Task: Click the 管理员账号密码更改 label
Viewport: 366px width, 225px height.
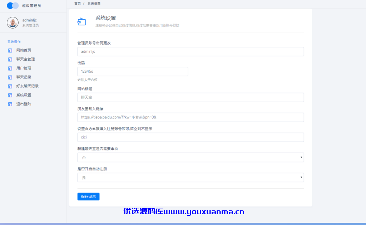Action: [94, 43]
